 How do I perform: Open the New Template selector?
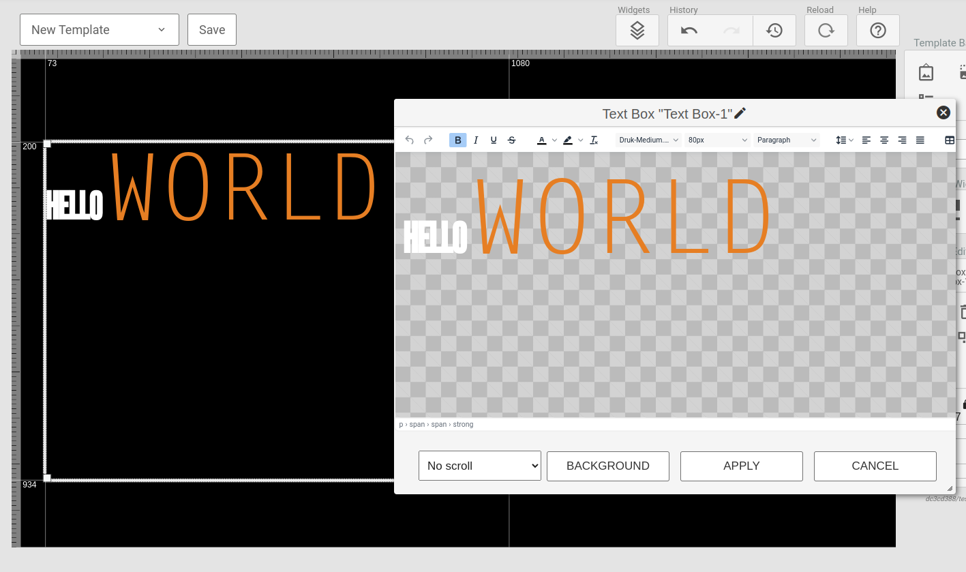click(x=99, y=29)
